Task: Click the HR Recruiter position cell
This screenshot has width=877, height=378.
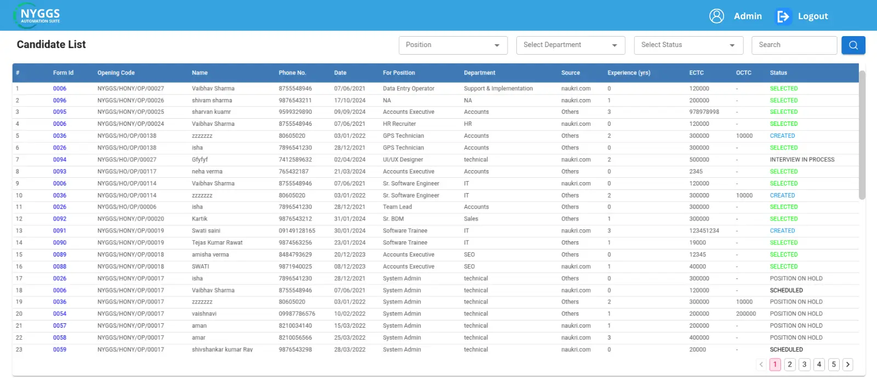Action: tap(399, 124)
